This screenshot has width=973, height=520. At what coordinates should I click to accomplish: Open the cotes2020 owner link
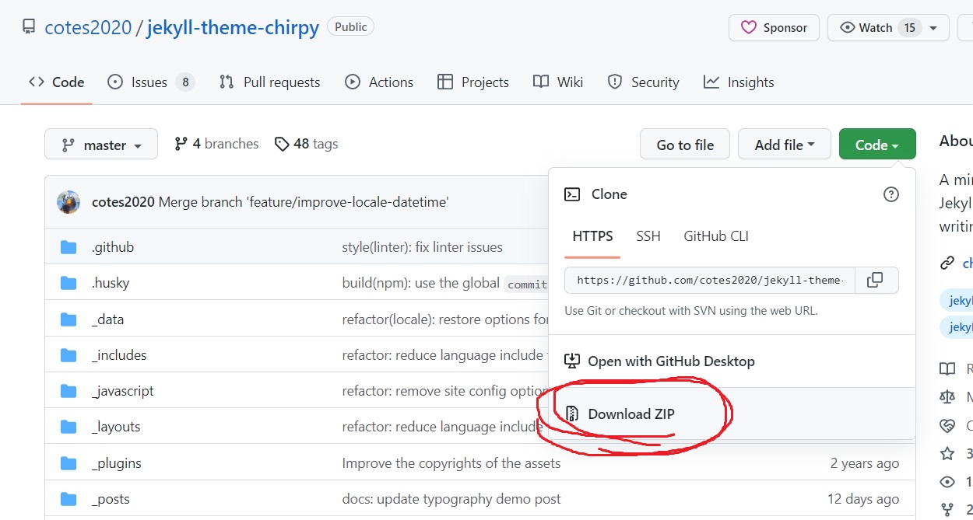[88, 27]
